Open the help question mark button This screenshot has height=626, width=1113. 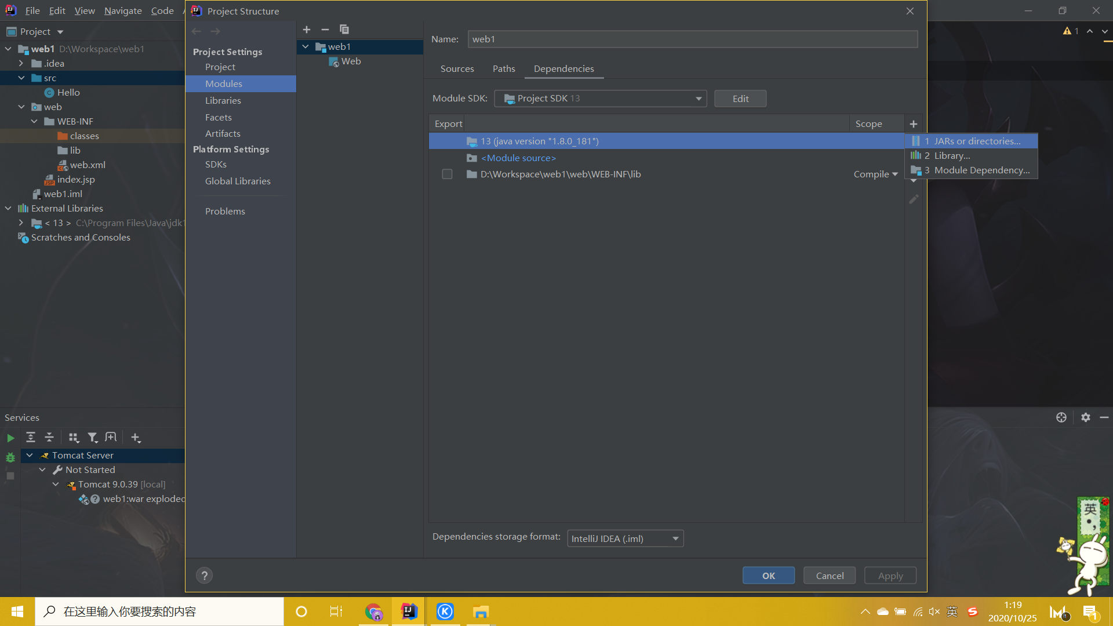[x=204, y=576]
